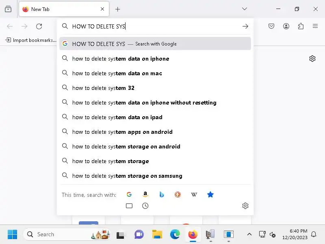Search history with the clock icon
This screenshot has height=244, width=325.
click(x=145, y=206)
